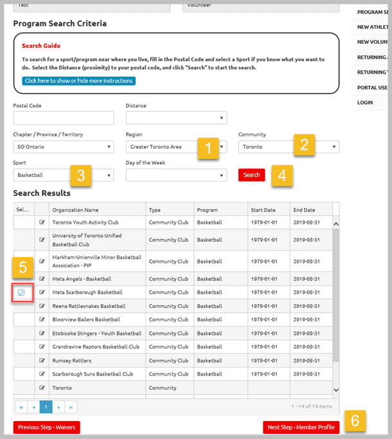Screen dimensions: 392x439
Task: Click Reena Rattlesnakes Basketball name
Action: coord(89,306)
